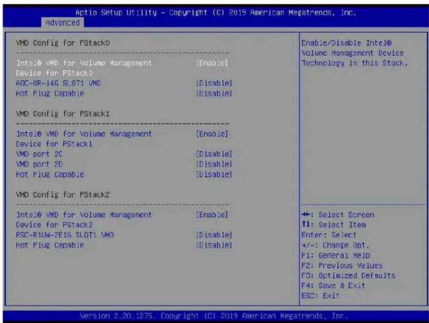This screenshot has height=323, width=429.
Task: Click the ESC: Exit hint
Action: tap(320, 296)
